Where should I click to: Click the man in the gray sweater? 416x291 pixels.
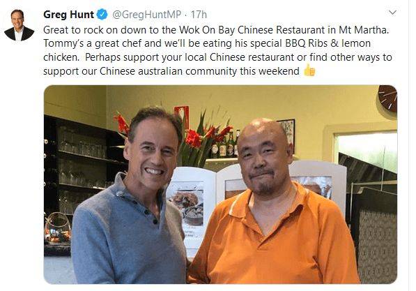click(130, 198)
